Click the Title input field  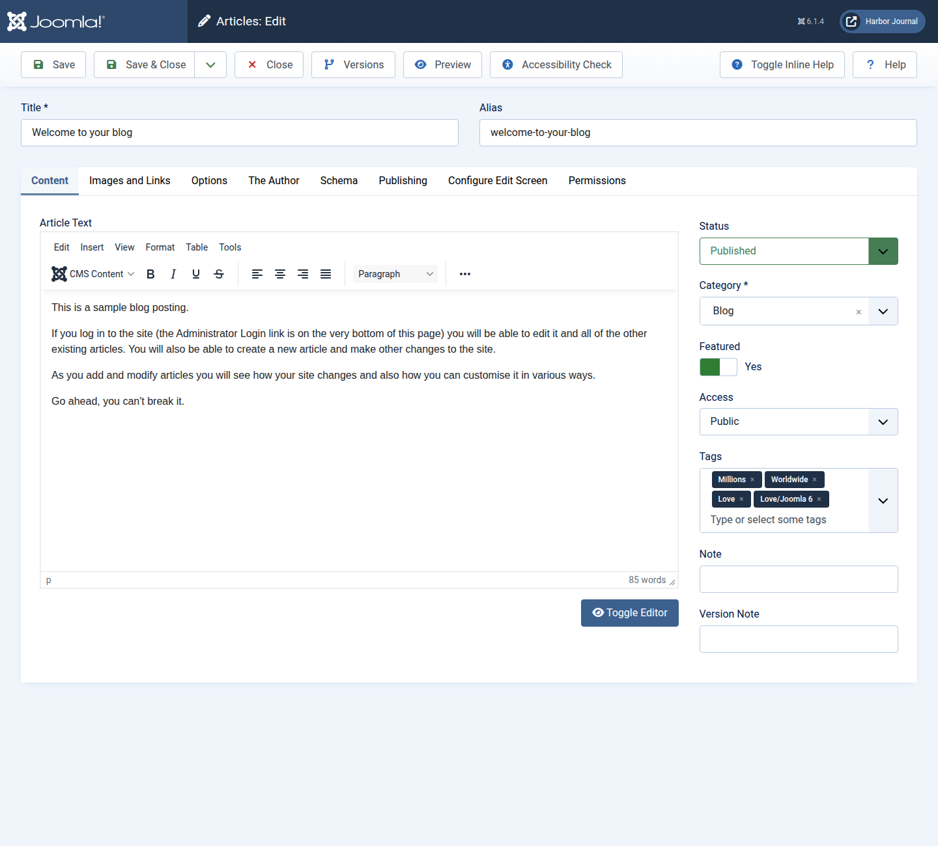click(x=240, y=133)
